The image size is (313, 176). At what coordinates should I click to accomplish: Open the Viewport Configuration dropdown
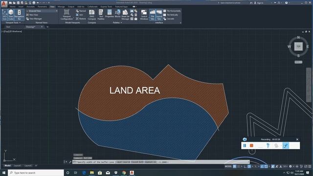coord(67,15)
